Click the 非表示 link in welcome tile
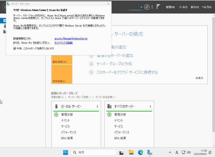The image size is (215, 157). (x=199, y=78)
